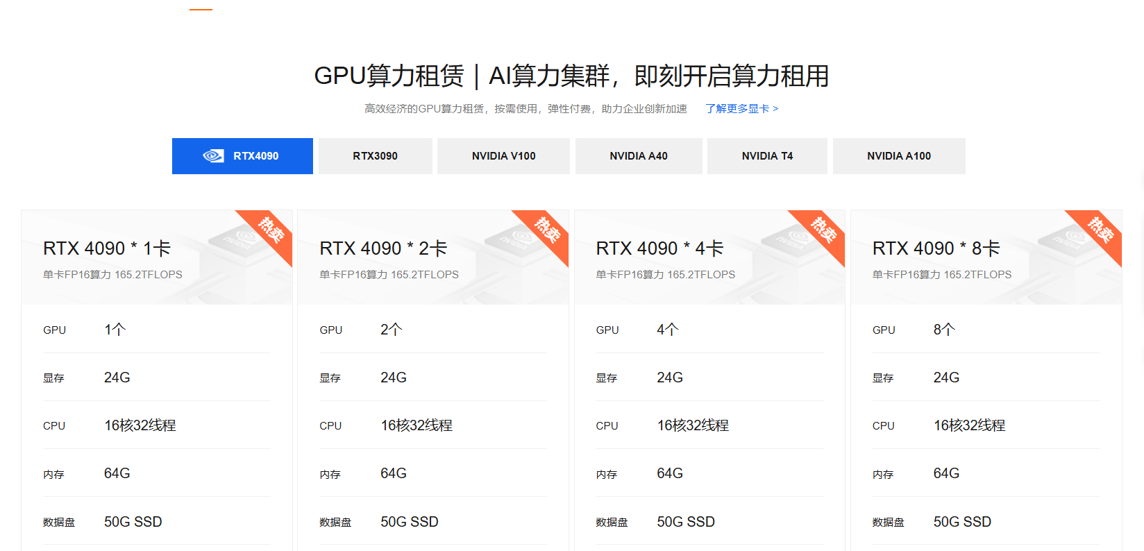Switch to the RTX3090 tab
Image resolution: width=1144 pixels, height=551 pixels.
[375, 156]
